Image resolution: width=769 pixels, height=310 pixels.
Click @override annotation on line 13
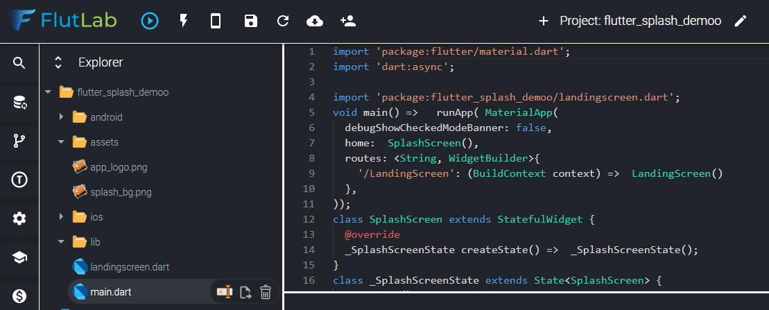tap(372, 234)
